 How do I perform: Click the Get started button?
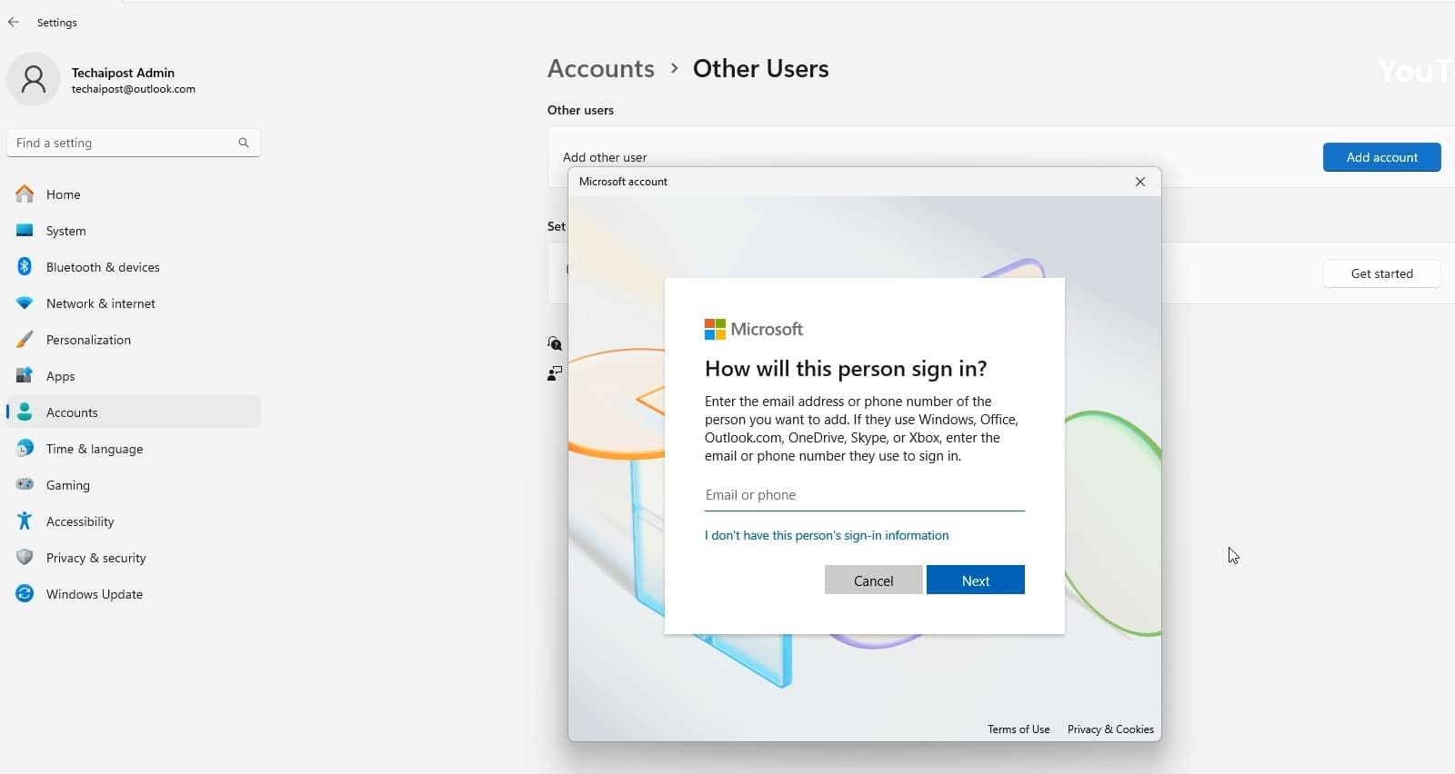1381,273
